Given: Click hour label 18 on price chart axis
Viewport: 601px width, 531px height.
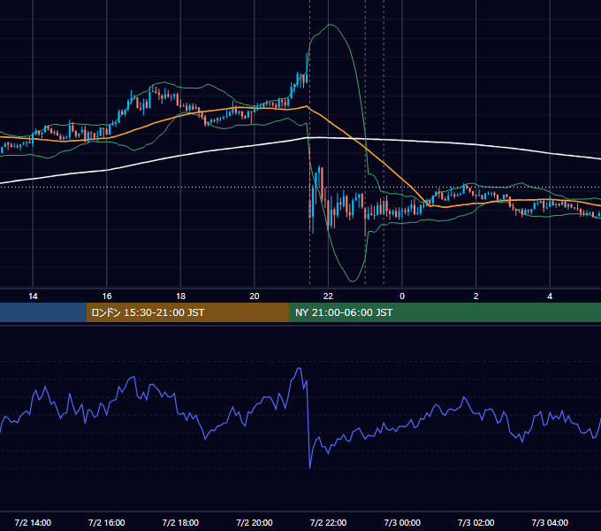Looking at the screenshot, I should coord(180,296).
